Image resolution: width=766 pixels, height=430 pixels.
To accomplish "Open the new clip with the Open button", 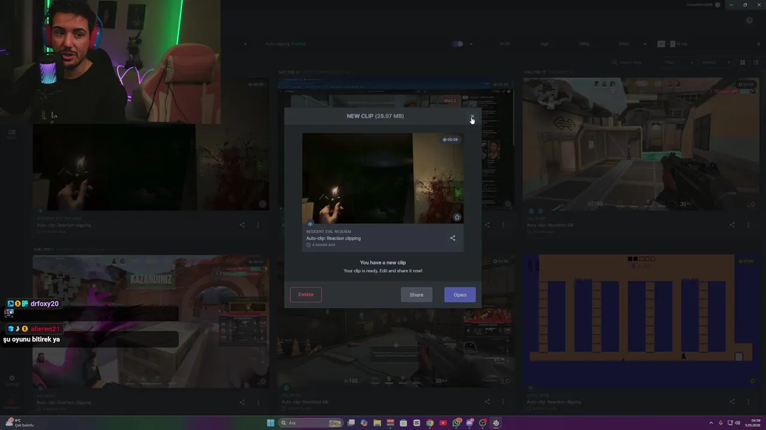I will [460, 294].
